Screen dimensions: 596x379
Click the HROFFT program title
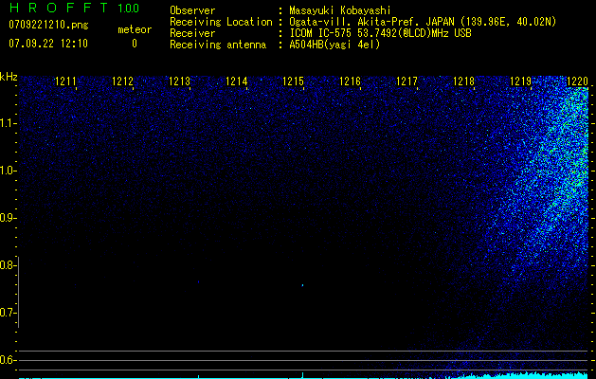58,8
